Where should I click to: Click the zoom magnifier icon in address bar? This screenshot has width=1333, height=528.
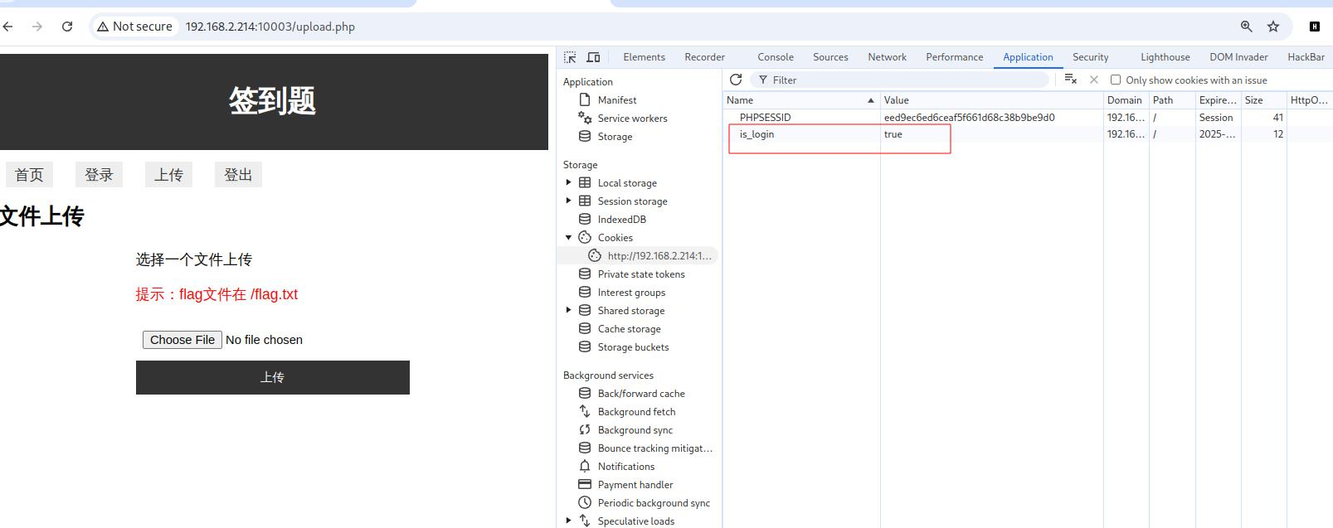coord(1246,27)
